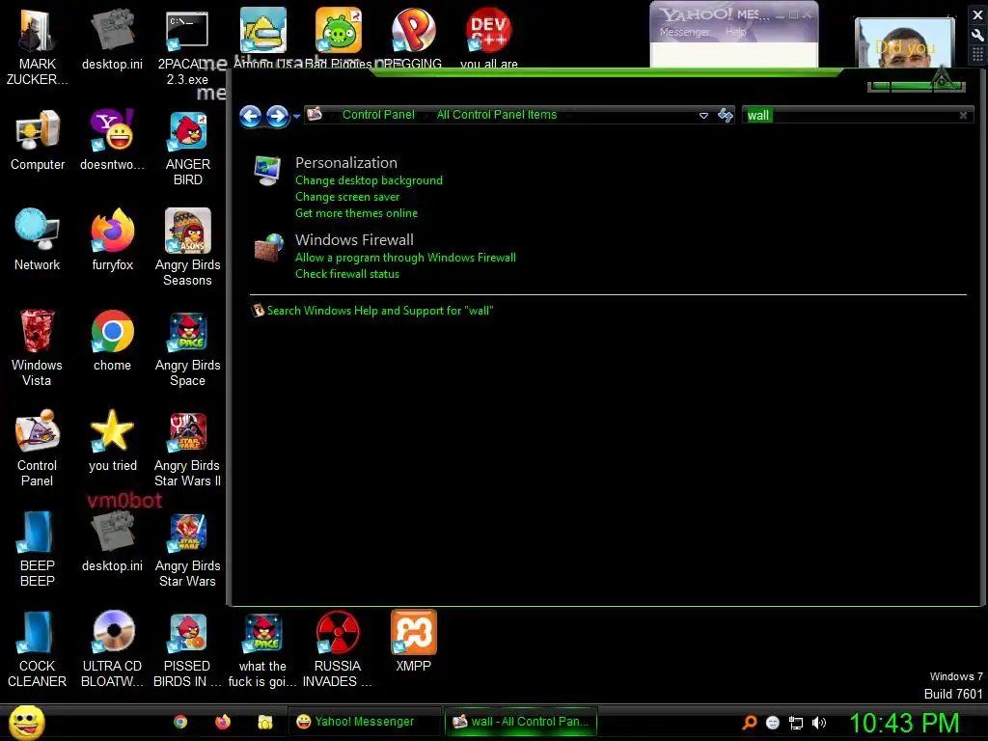Open PISSED BIRDS IN ... shortcut
988x741 pixels.
[187, 649]
